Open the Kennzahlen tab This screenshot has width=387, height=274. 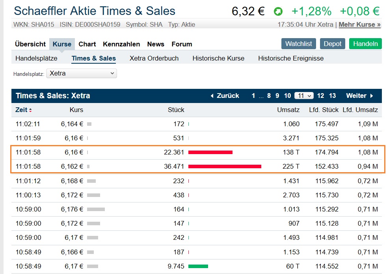121,44
